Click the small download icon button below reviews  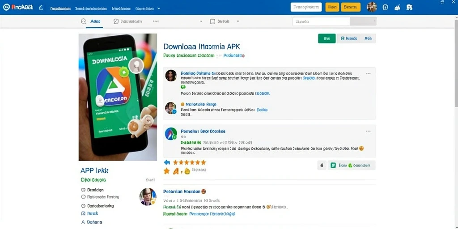[x=322, y=165]
